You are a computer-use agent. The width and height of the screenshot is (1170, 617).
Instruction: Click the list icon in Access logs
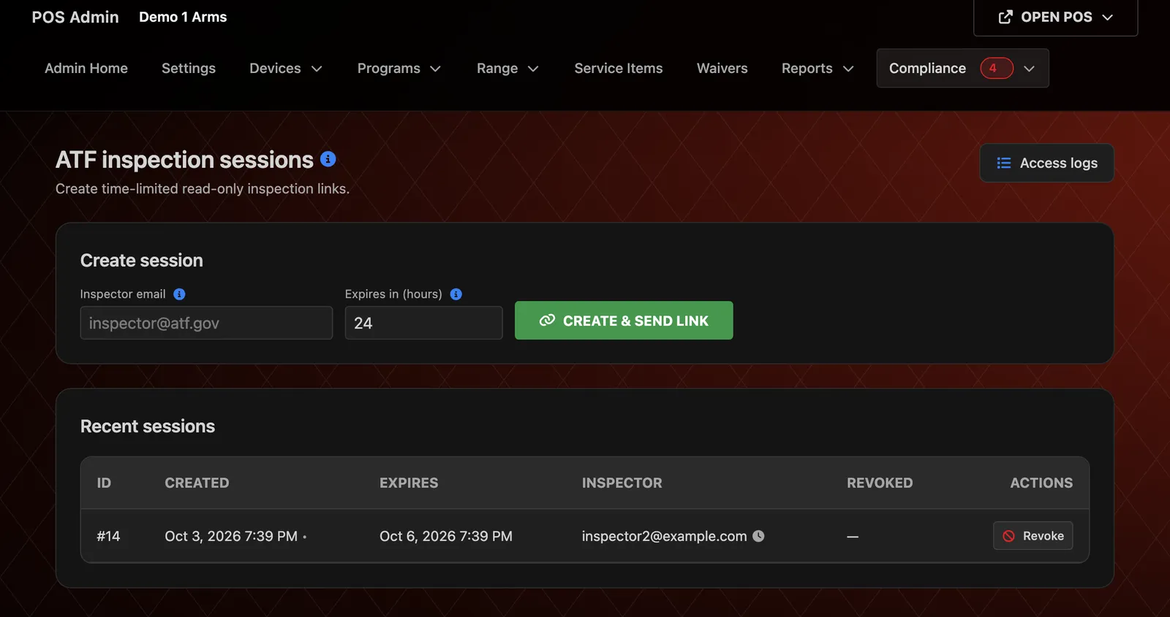pos(1004,164)
